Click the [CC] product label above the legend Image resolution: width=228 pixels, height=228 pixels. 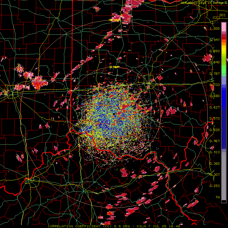coord(216,17)
